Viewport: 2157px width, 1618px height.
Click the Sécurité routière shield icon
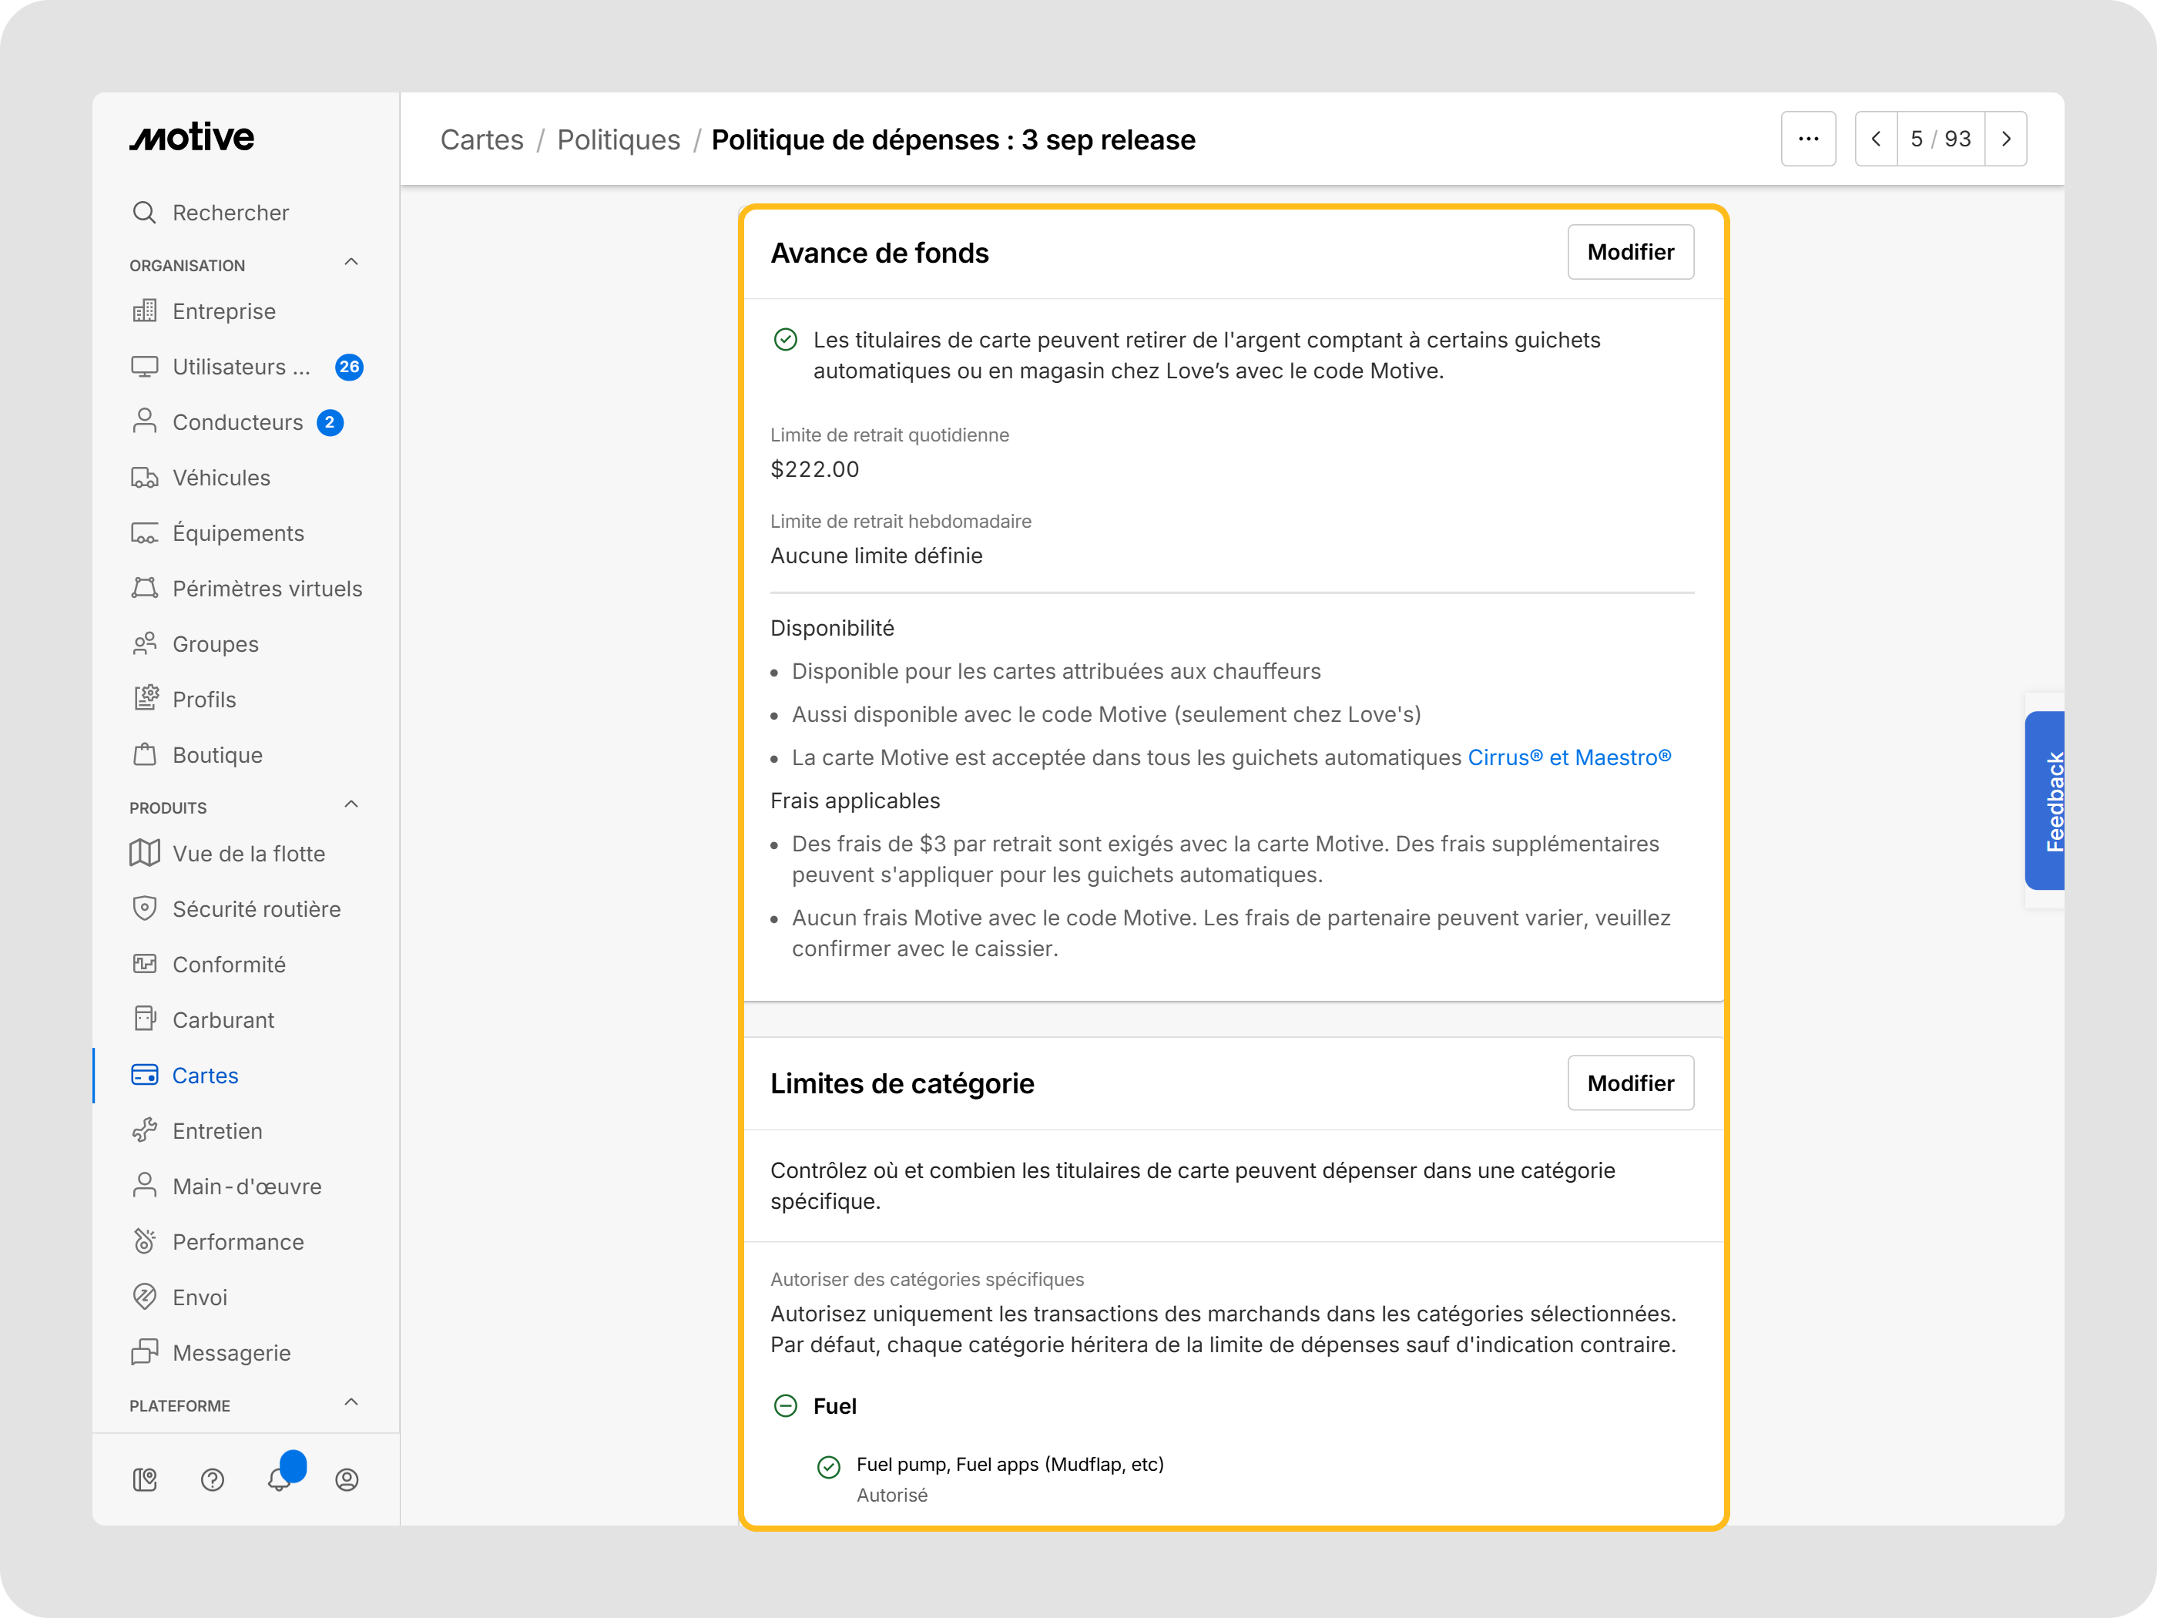coord(144,909)
